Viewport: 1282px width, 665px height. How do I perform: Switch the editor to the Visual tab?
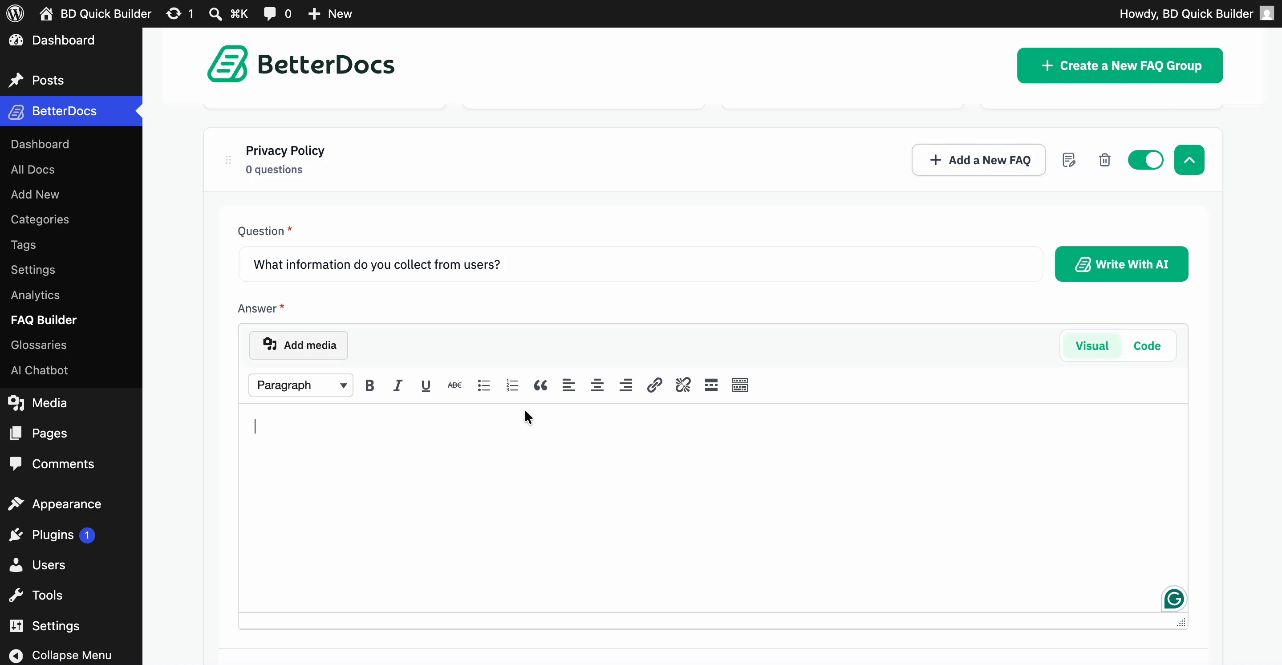click(x=1092, y=346)
